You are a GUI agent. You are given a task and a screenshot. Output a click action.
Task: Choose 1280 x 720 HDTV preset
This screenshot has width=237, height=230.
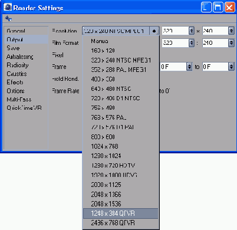[113, 166]
